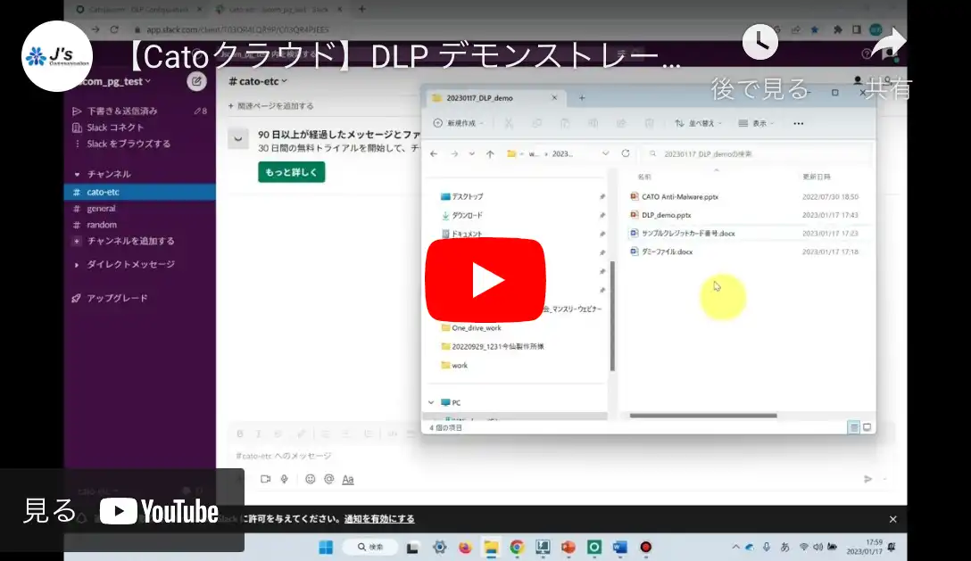This screenshot has height=561, width=971.
Task: Click the 見る YouTube logo link
Action: pos(121,511)
